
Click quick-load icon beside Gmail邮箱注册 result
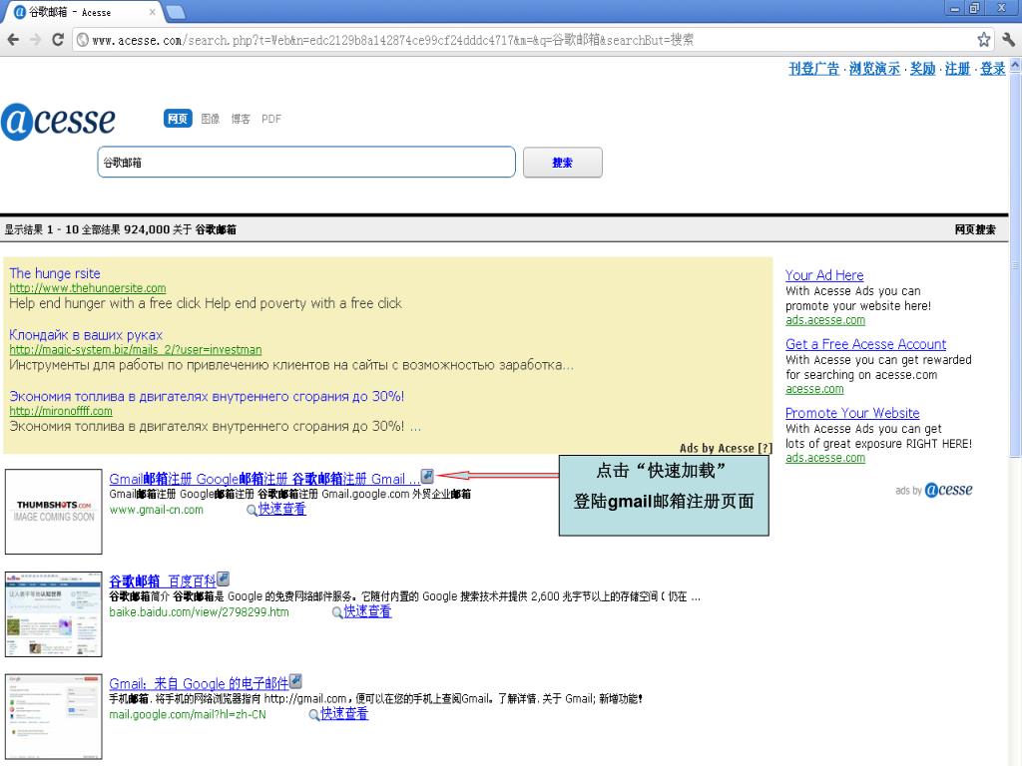(427, 476)
